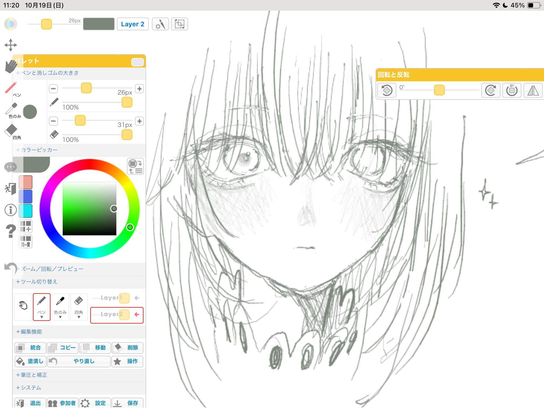544x408 pixels.
Task: Click the gray current color swatch in top bar
Action: click(x=99, y=24)
